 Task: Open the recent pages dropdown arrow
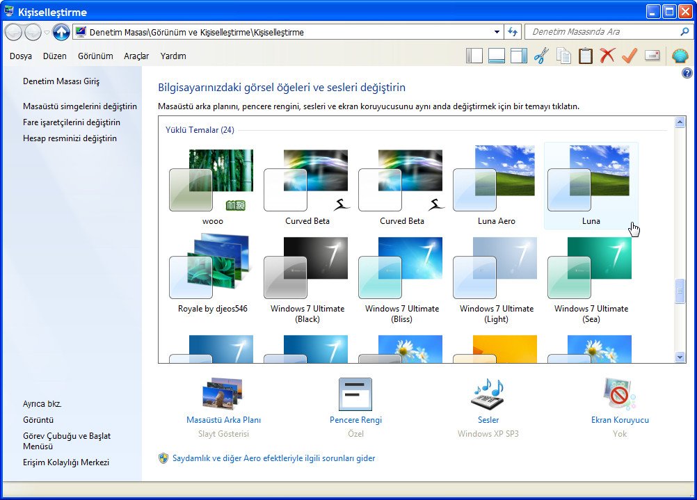click(47, 33)
